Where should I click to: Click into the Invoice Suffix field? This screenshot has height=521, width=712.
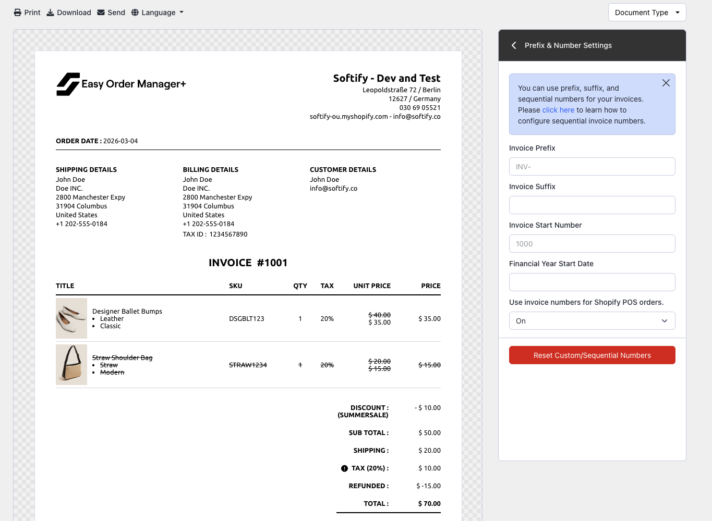coord(592,205)
